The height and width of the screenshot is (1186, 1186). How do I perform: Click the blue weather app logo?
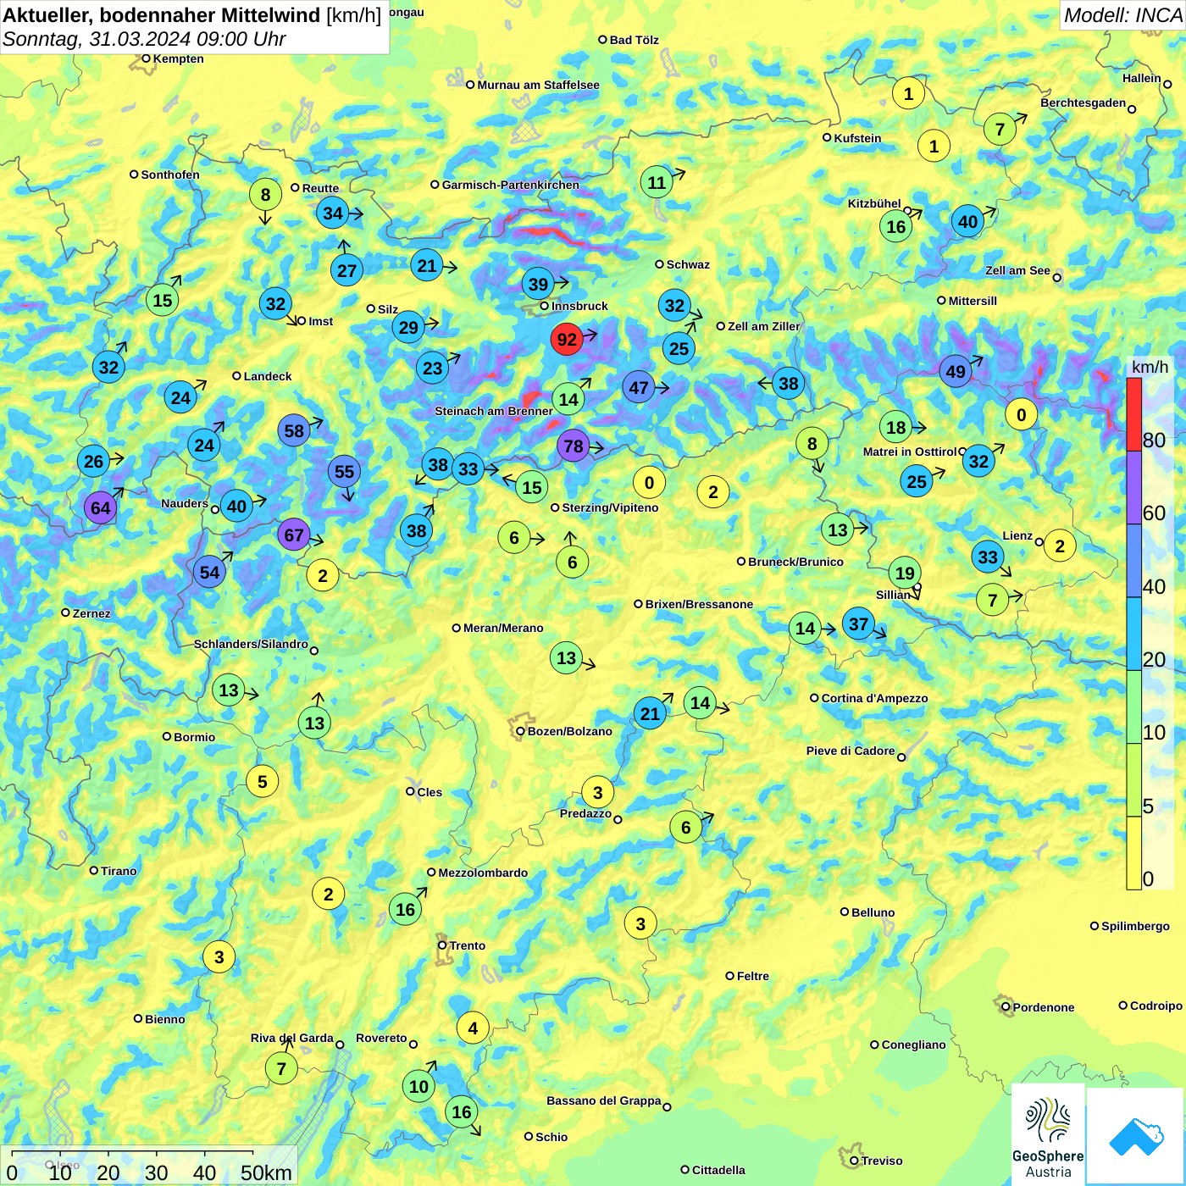(1136, 1136)
